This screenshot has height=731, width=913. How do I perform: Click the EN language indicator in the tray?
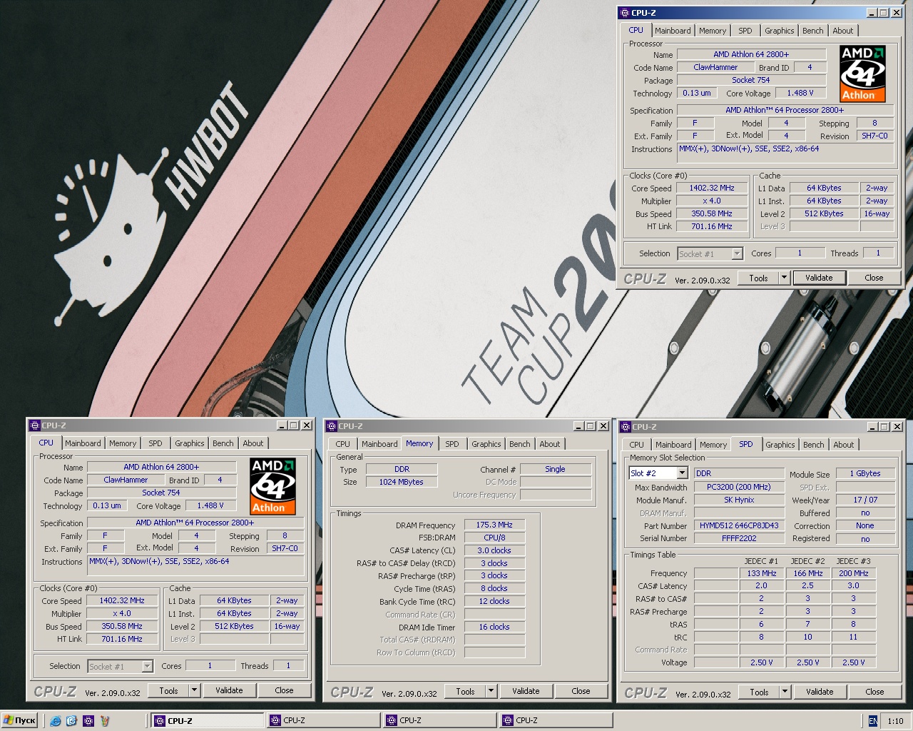pyautogui.click(x=873, y=721)
